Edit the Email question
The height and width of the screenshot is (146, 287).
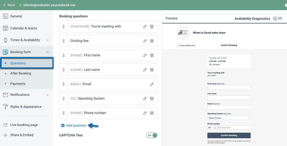coord(152,84)
